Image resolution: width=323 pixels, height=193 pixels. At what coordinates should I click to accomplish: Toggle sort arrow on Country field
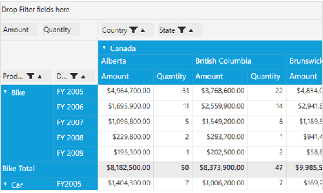[x=143, y=30]
